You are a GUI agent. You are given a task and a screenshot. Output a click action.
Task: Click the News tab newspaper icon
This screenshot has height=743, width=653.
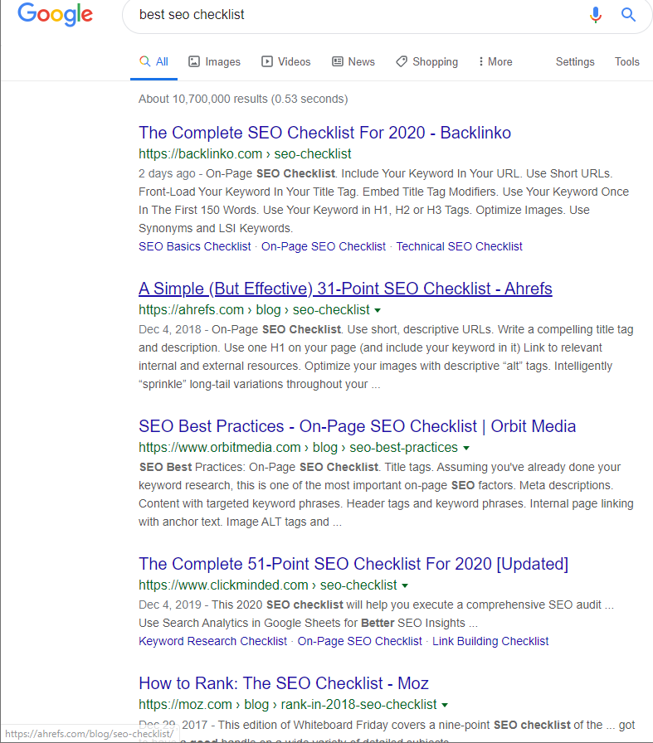pyautogui.click(x=337, y=61)
